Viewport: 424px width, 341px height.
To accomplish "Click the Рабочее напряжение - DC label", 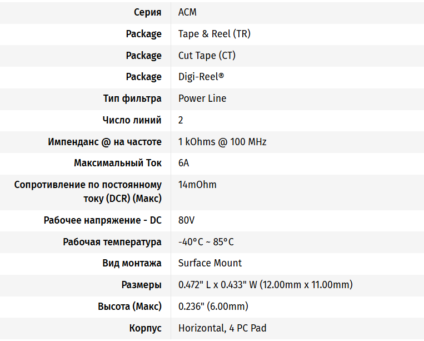I will (x=102, y=220).
